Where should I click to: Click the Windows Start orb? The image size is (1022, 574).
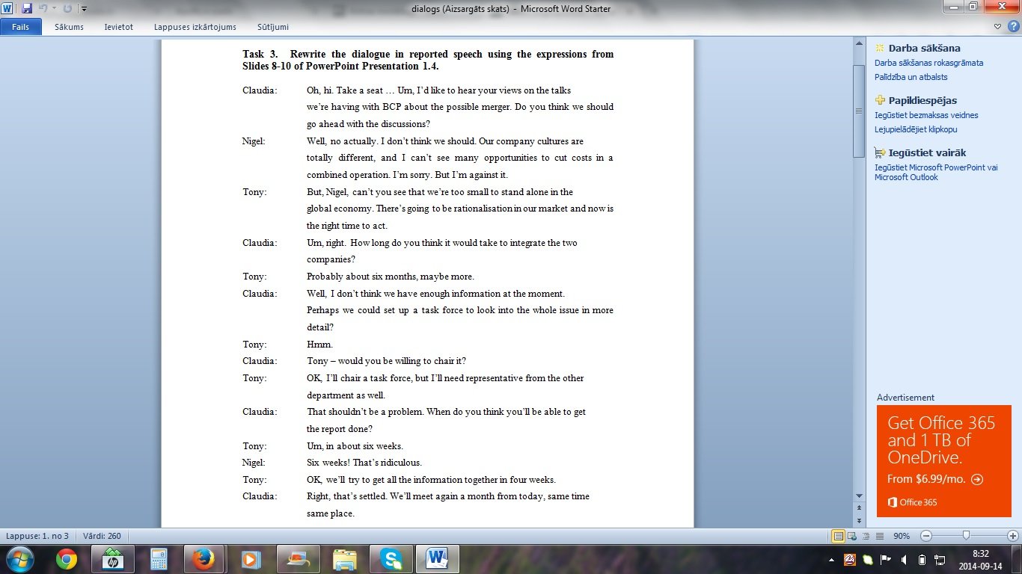(19, 559)
